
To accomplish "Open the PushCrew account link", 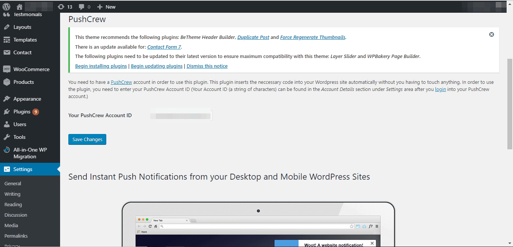I will (121, 82).
